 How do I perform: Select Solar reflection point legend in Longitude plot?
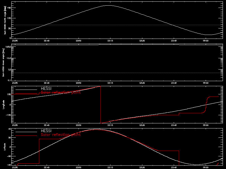[61, 92]
